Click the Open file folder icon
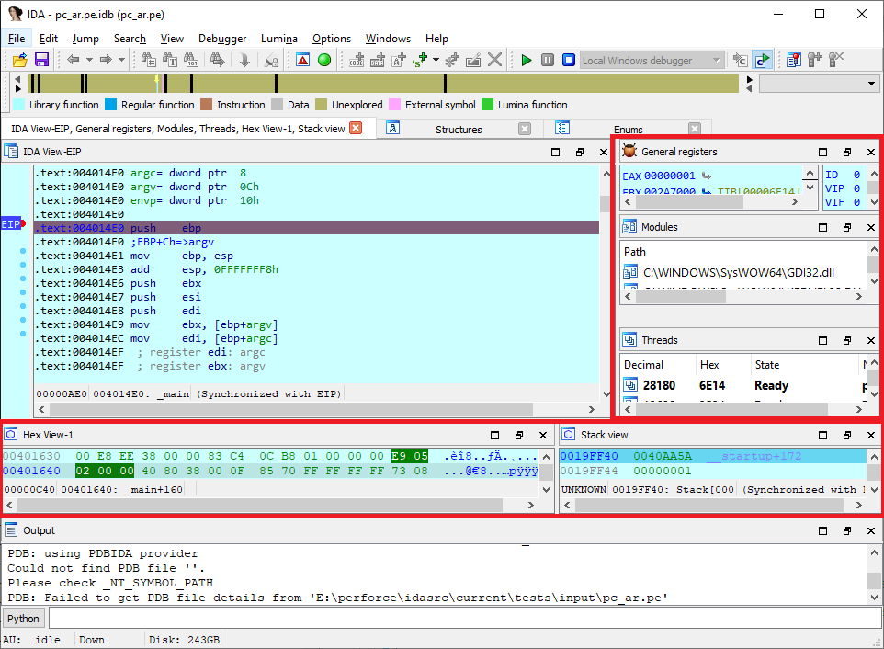 [x=20, y=60]
